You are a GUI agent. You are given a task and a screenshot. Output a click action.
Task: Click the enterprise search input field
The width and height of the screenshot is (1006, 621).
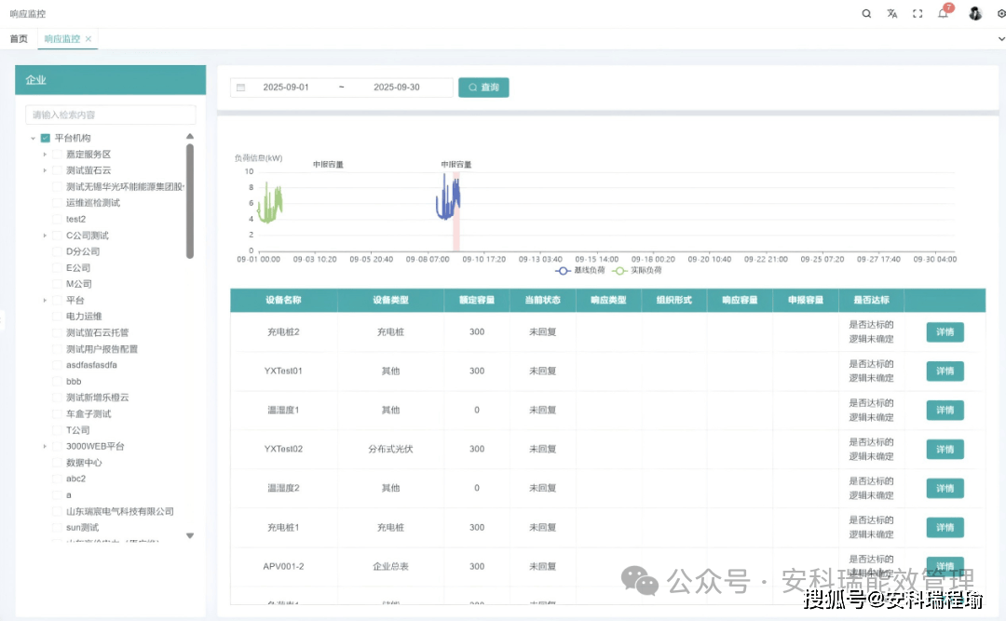coord(110,115)
